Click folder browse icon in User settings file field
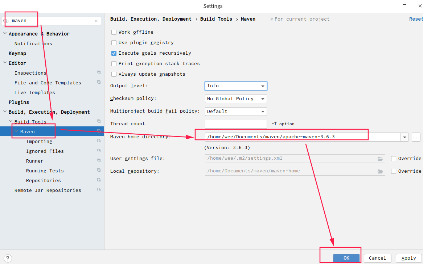This screenshot has width=423, height=264. point(380,159)
